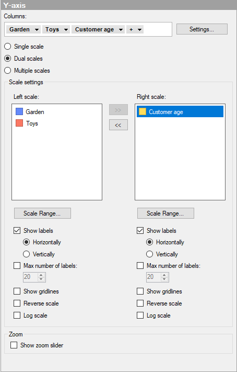237x372 pixels.
Task: Decrease the right scale max labels spinner
Action: (164, 279)
